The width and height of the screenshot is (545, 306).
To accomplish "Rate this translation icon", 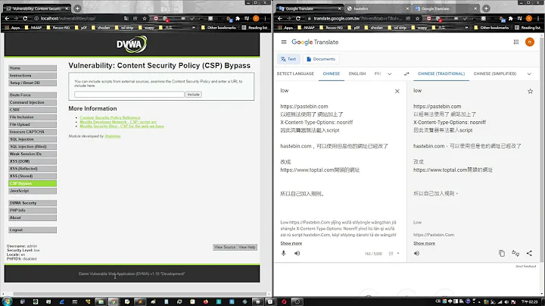I will point(515,253).
